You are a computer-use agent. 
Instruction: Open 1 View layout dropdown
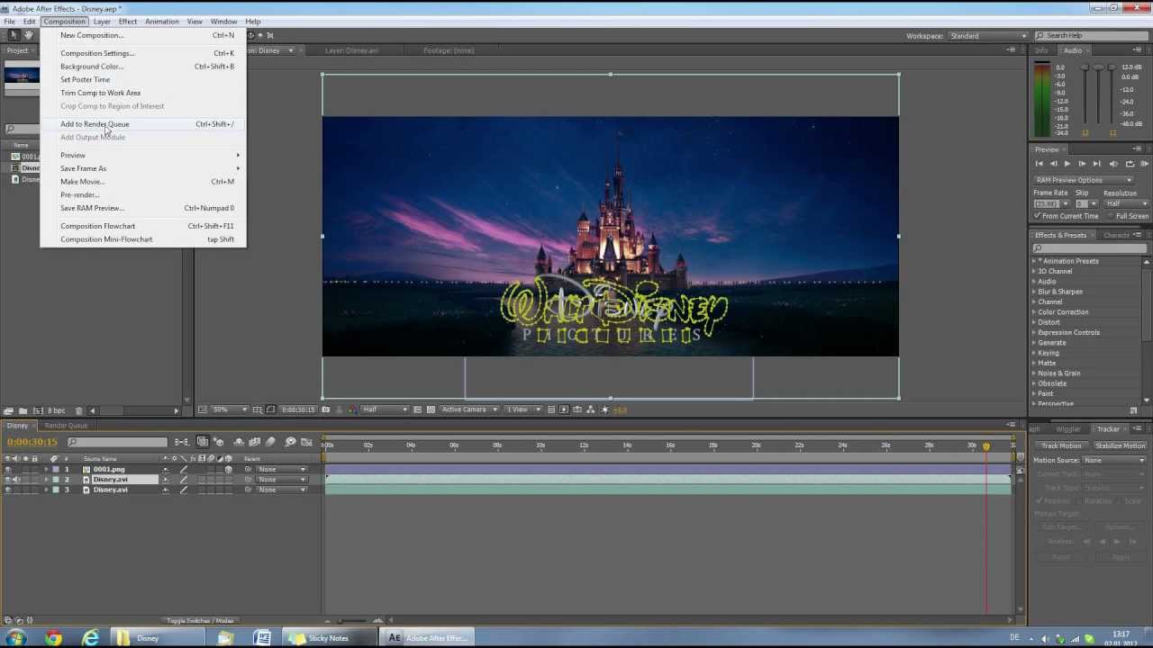coord(522,409)
